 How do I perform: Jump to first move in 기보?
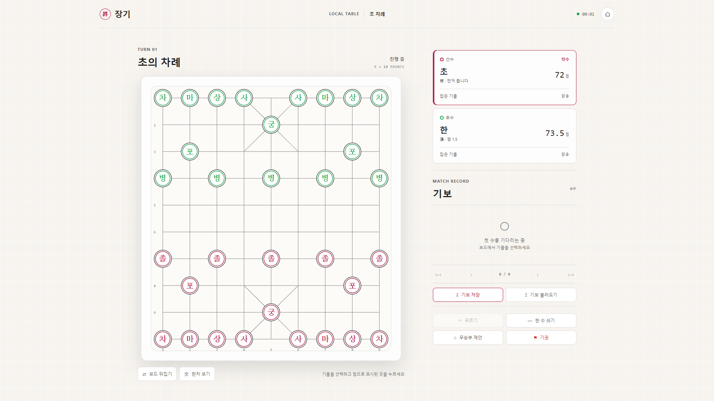coord(438,275)
